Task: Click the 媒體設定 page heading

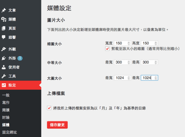Action: [x=59, y=8]
